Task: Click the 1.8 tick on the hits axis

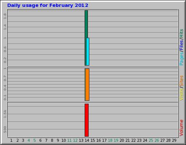Action: tap(5, 16)
